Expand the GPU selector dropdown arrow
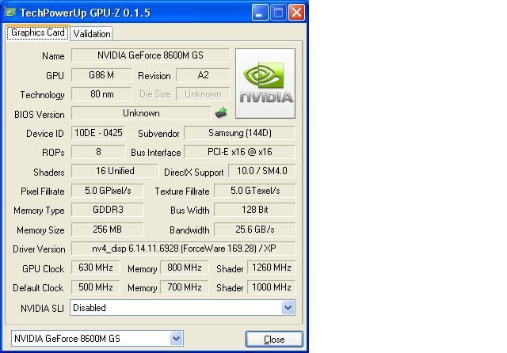 click(x=176, y=339)
